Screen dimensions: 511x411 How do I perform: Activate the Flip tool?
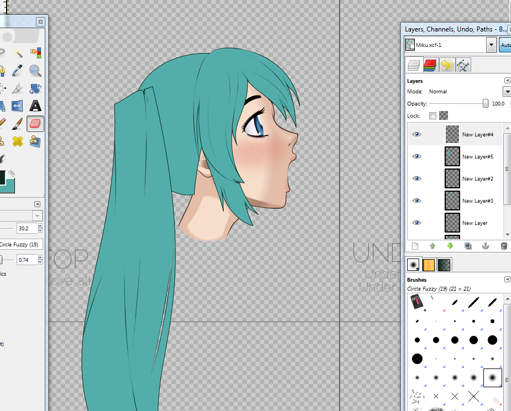tap(18, 106)
